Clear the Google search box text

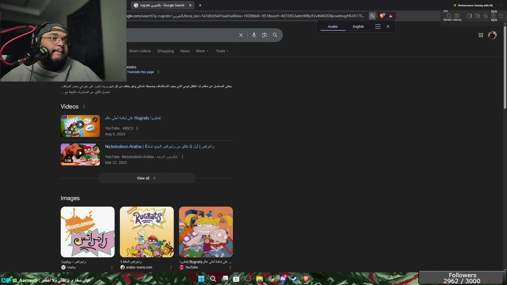(x=241, y=35)
